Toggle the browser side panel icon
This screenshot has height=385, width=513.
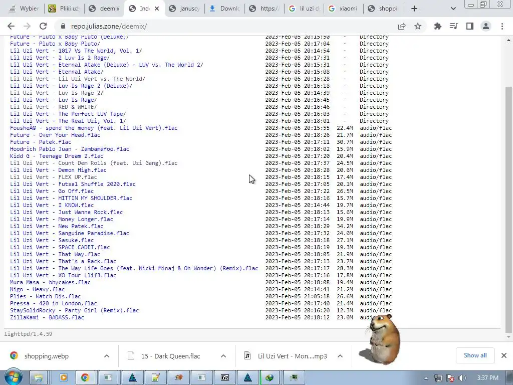(x=470, y=26)
